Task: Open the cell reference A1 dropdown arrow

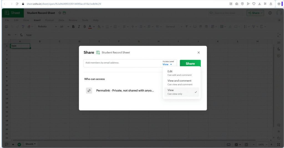Action: (16, 35)
